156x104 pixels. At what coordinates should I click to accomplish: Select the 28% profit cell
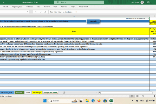click(153, 52)
